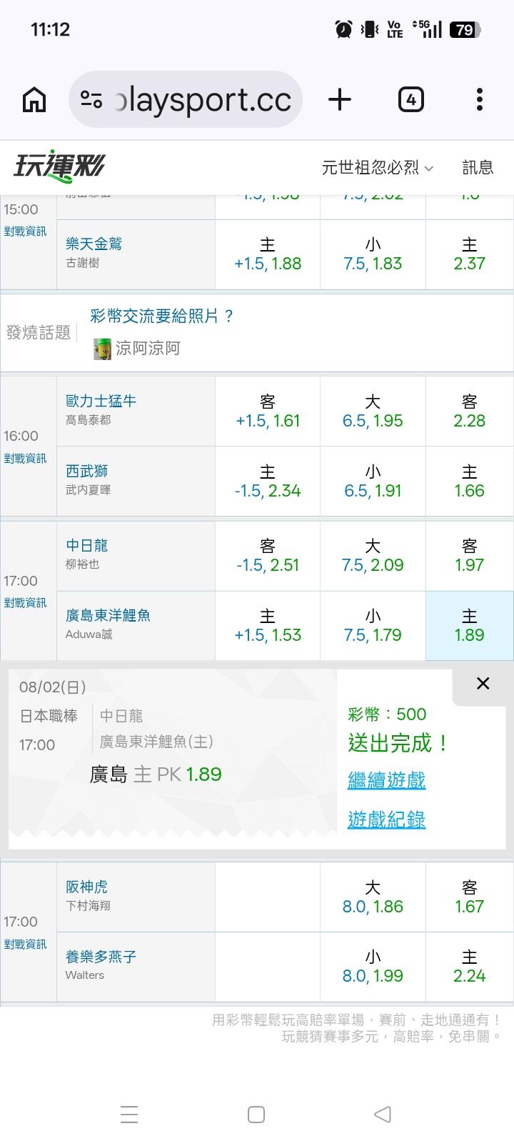The image size is (514, 1146).
Task: Open the 訊息 messages menu
Action: pos(478,167)
